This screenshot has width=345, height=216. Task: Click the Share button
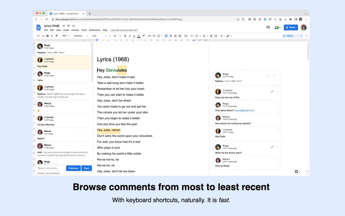(291, 27)
